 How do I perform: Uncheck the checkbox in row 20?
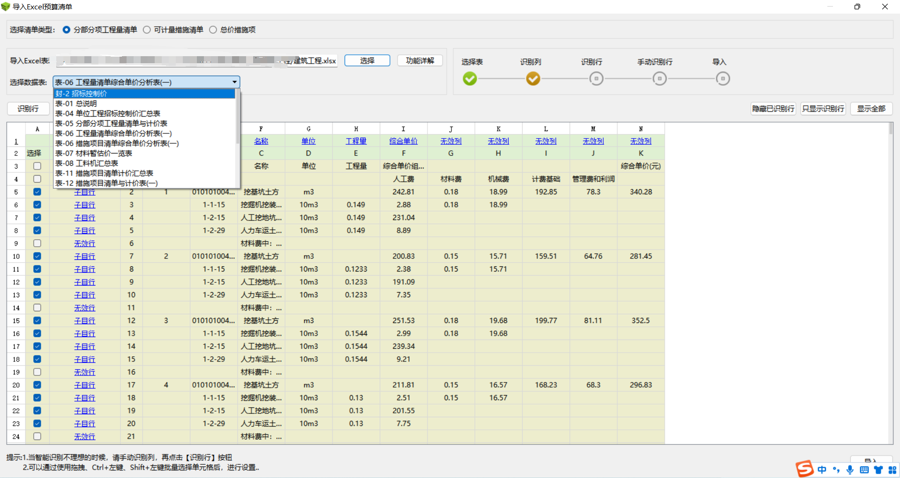click(37, 385)
